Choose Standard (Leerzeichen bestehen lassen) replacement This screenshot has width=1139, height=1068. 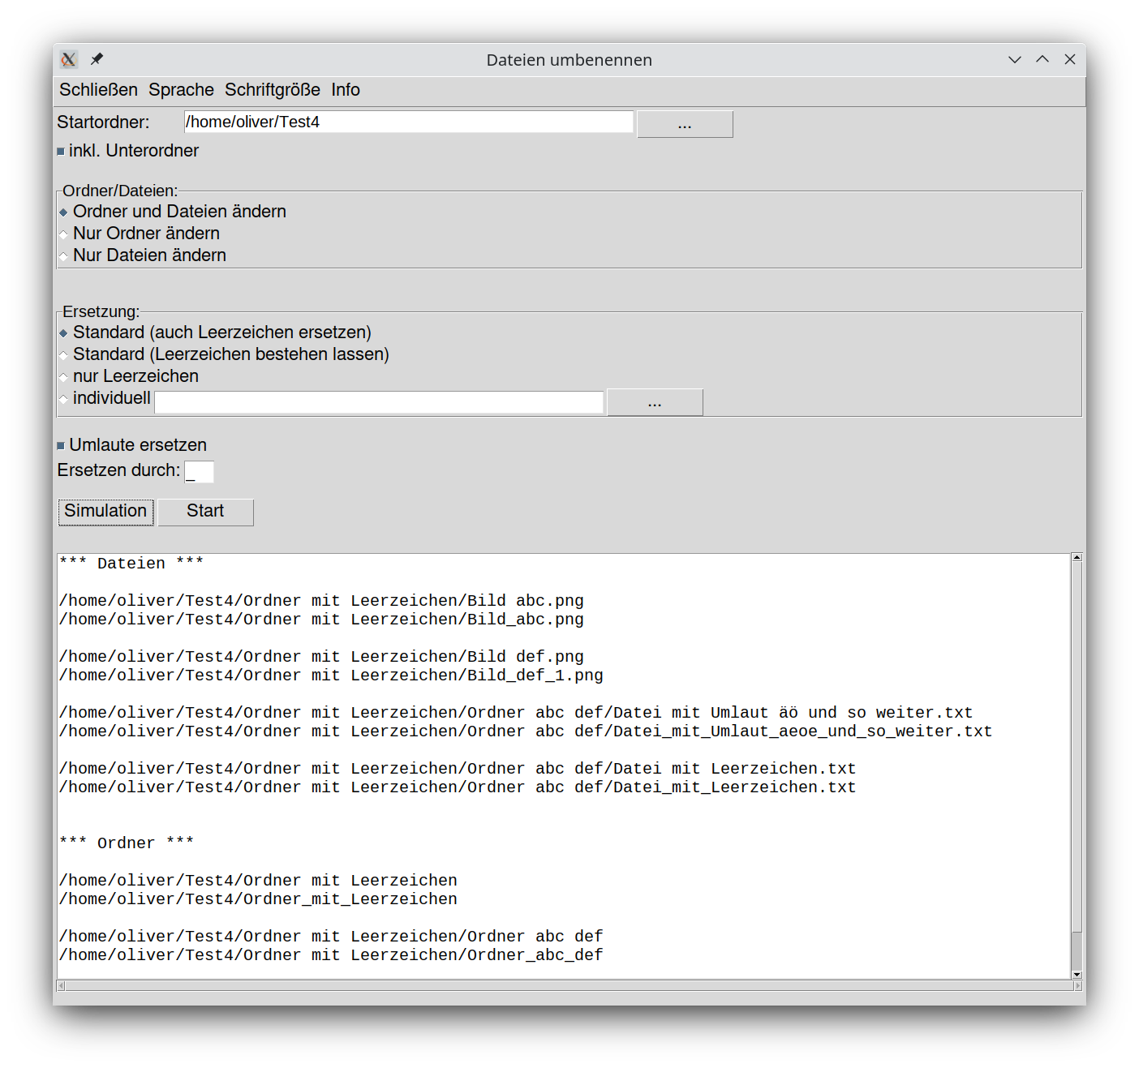pyautogui.click(x=63, y=355)
